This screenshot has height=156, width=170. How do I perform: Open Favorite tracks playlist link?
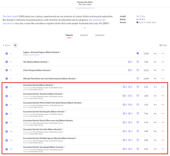tap(34, 55)
